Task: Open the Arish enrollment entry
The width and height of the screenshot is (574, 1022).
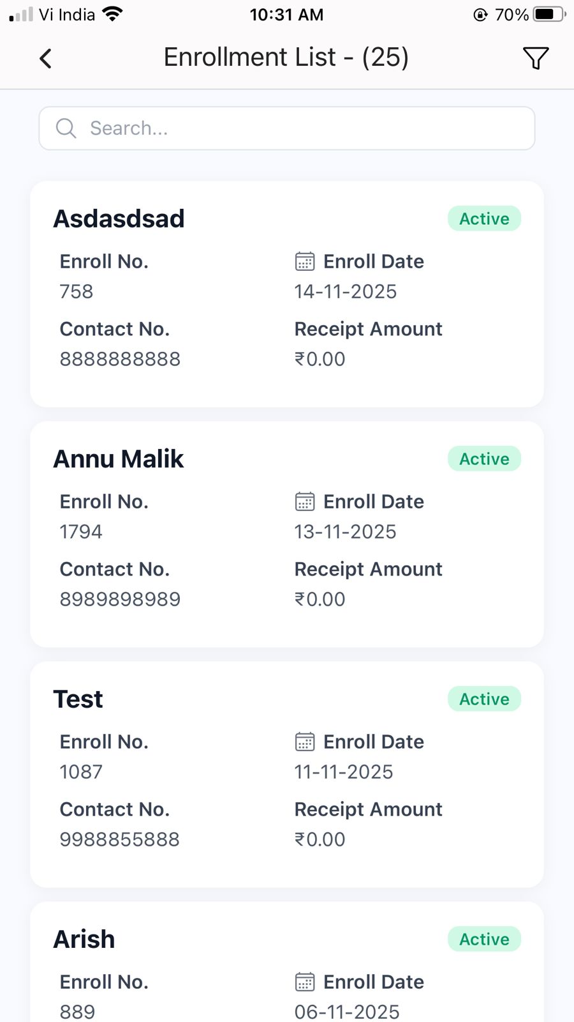Action: click(84, 939)
